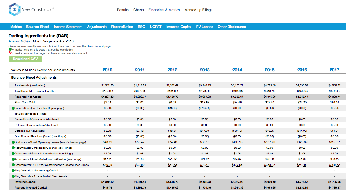Select Financials & Metrics navigation item
The image size is (346, 195).
tap(164, 10)
